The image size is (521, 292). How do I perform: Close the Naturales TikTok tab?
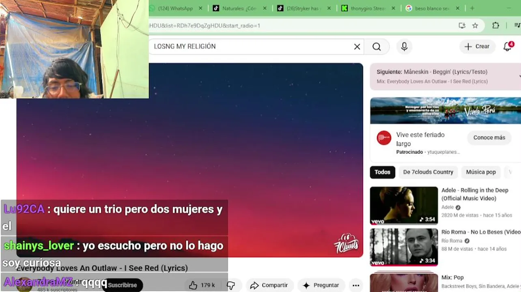point(265,8)
